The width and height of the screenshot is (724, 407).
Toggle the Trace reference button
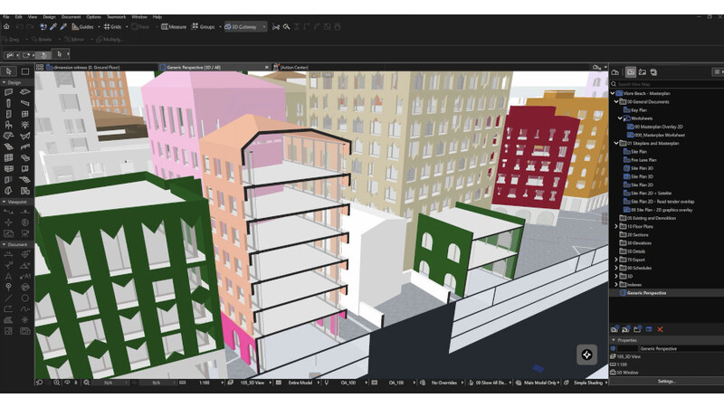[140, 27]
